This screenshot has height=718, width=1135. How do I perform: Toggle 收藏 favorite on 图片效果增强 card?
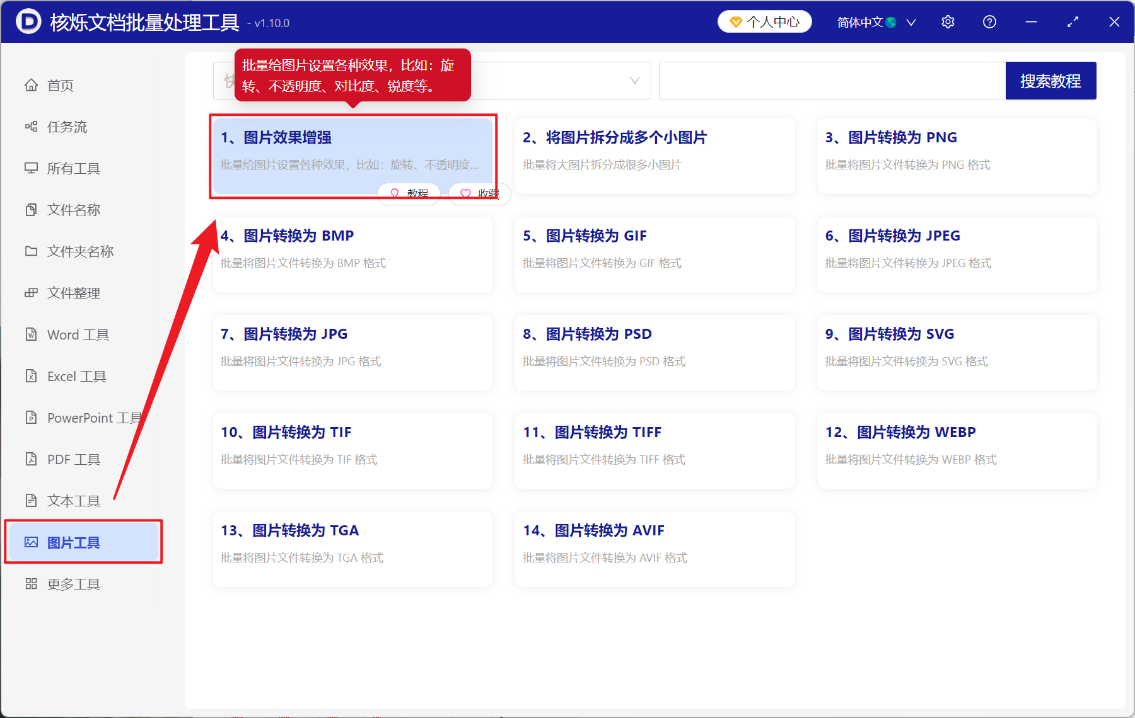click(480, 193)
